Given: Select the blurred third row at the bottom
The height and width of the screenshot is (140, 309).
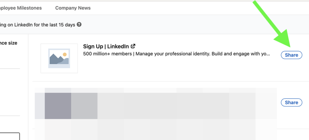Looking at the screenshot, I should tap(156, 129).
